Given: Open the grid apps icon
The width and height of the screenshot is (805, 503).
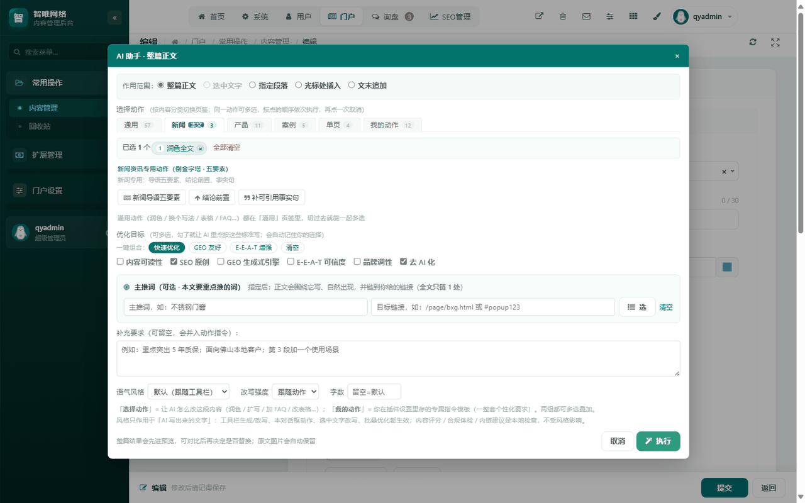Looking at the screenshot, I should [x=633, y=17].
